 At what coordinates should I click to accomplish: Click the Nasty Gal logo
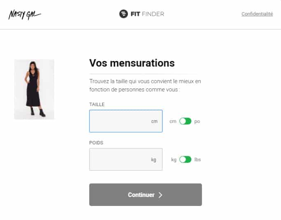pos(24,14)
